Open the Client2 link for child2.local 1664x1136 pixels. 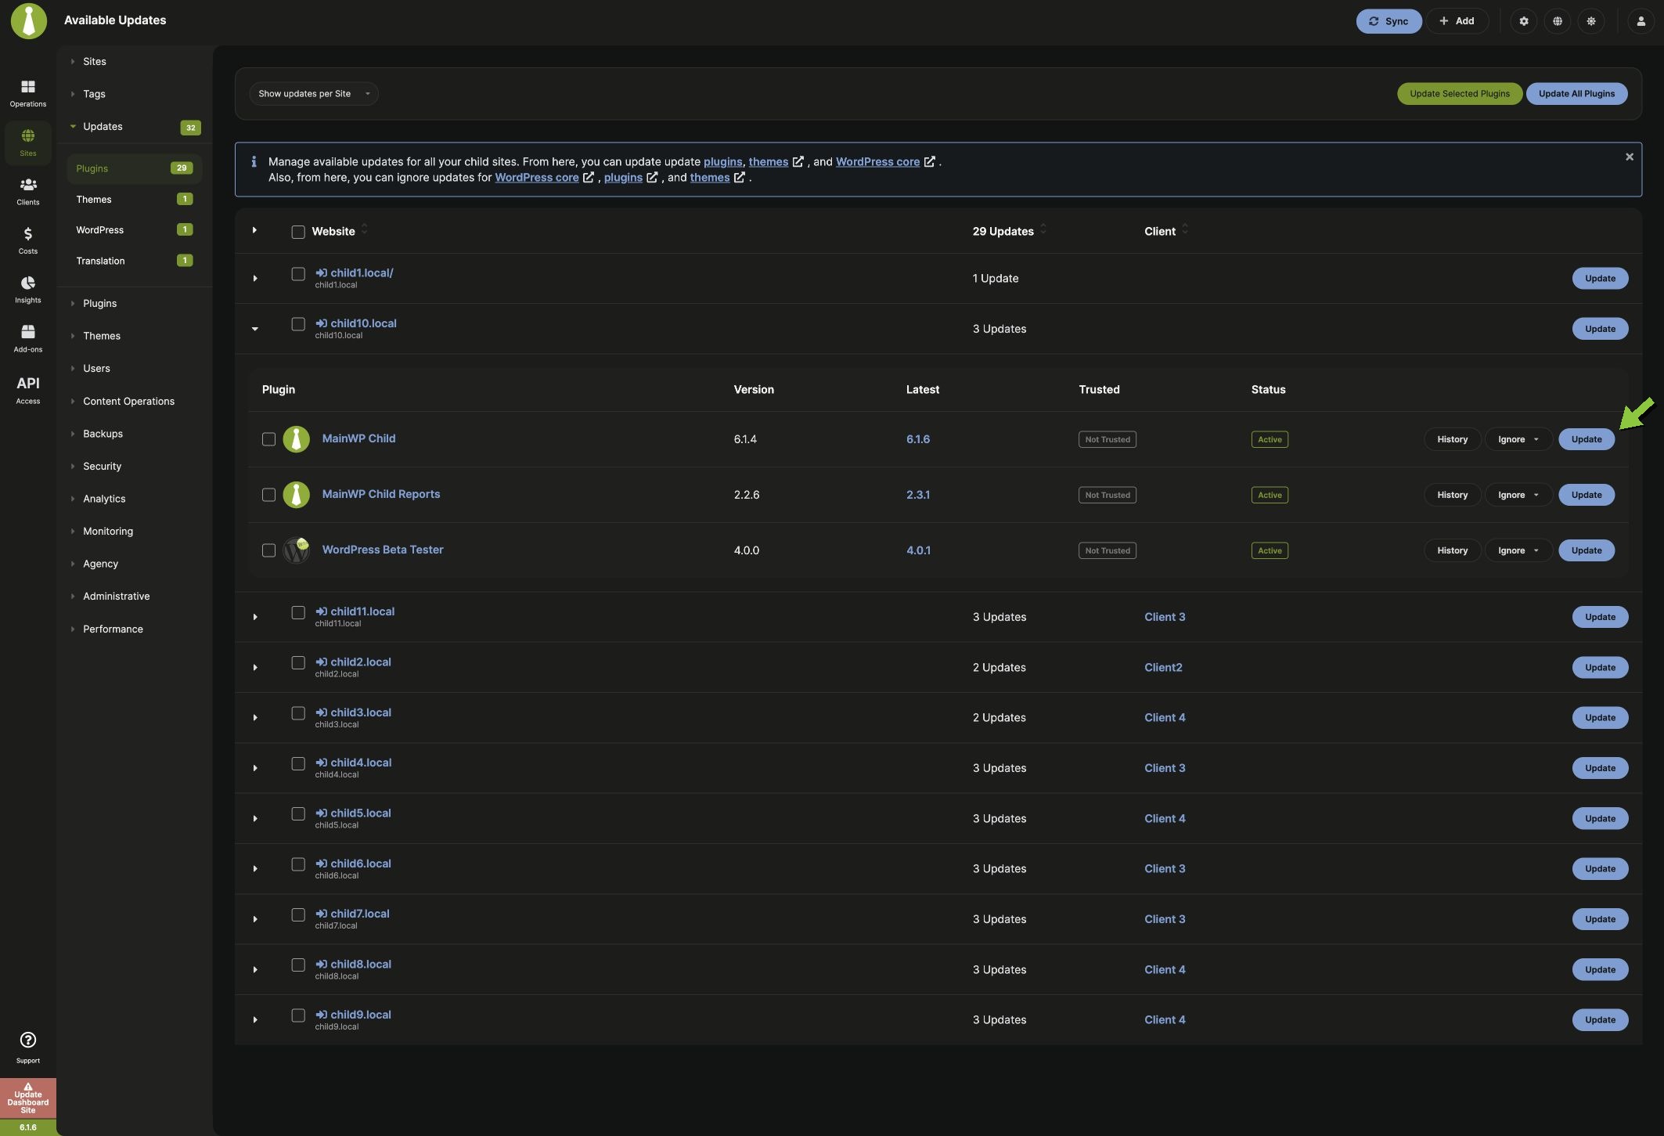(x=1163, y=667)
